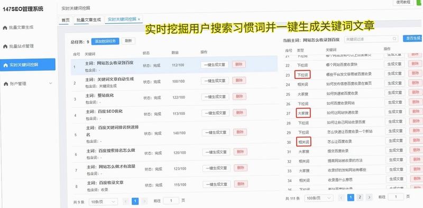Go to previous page in left pagination
This screenshot has height=208, width=423.
(x=126, y=201)
